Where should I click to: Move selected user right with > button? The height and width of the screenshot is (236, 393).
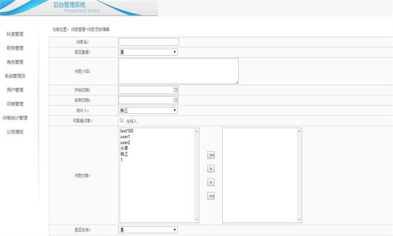[x=211, y=169]
